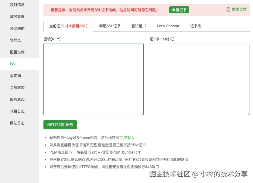Open 配置文件 from the sidebar

click(17, 52)
